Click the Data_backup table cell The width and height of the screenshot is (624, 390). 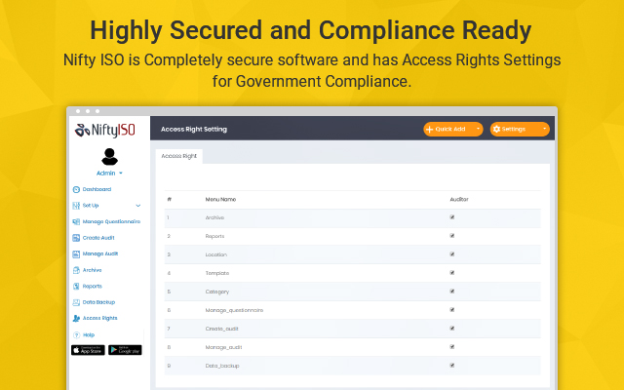pyautogui.click(x=222, y=366)
